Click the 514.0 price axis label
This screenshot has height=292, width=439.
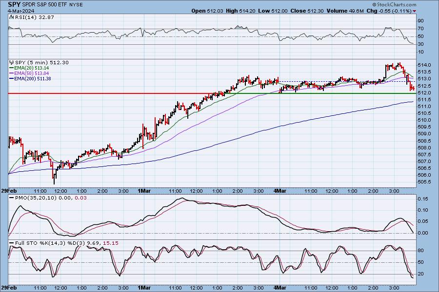click(x=424, y=65)
